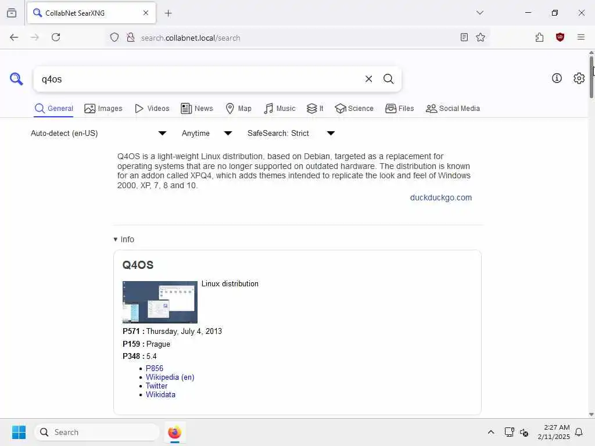
Task: Open the About info icon
Action: 557,78
